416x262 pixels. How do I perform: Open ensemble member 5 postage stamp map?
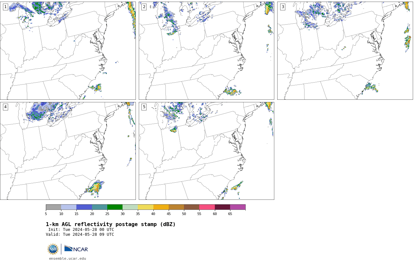(206, 151)
